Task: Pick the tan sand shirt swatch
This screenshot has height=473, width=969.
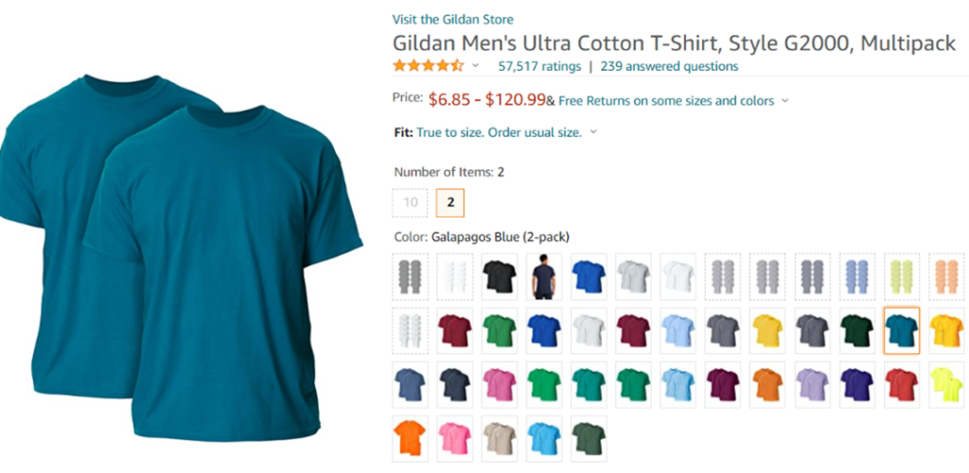Action: [500, 438]
